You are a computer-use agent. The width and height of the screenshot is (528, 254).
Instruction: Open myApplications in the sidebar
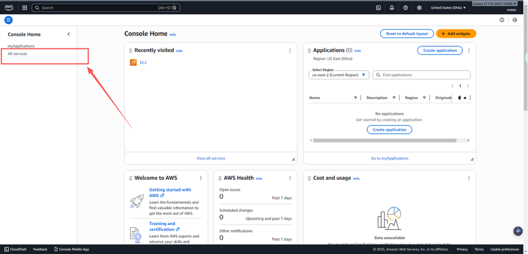click(x=21, y=46)
